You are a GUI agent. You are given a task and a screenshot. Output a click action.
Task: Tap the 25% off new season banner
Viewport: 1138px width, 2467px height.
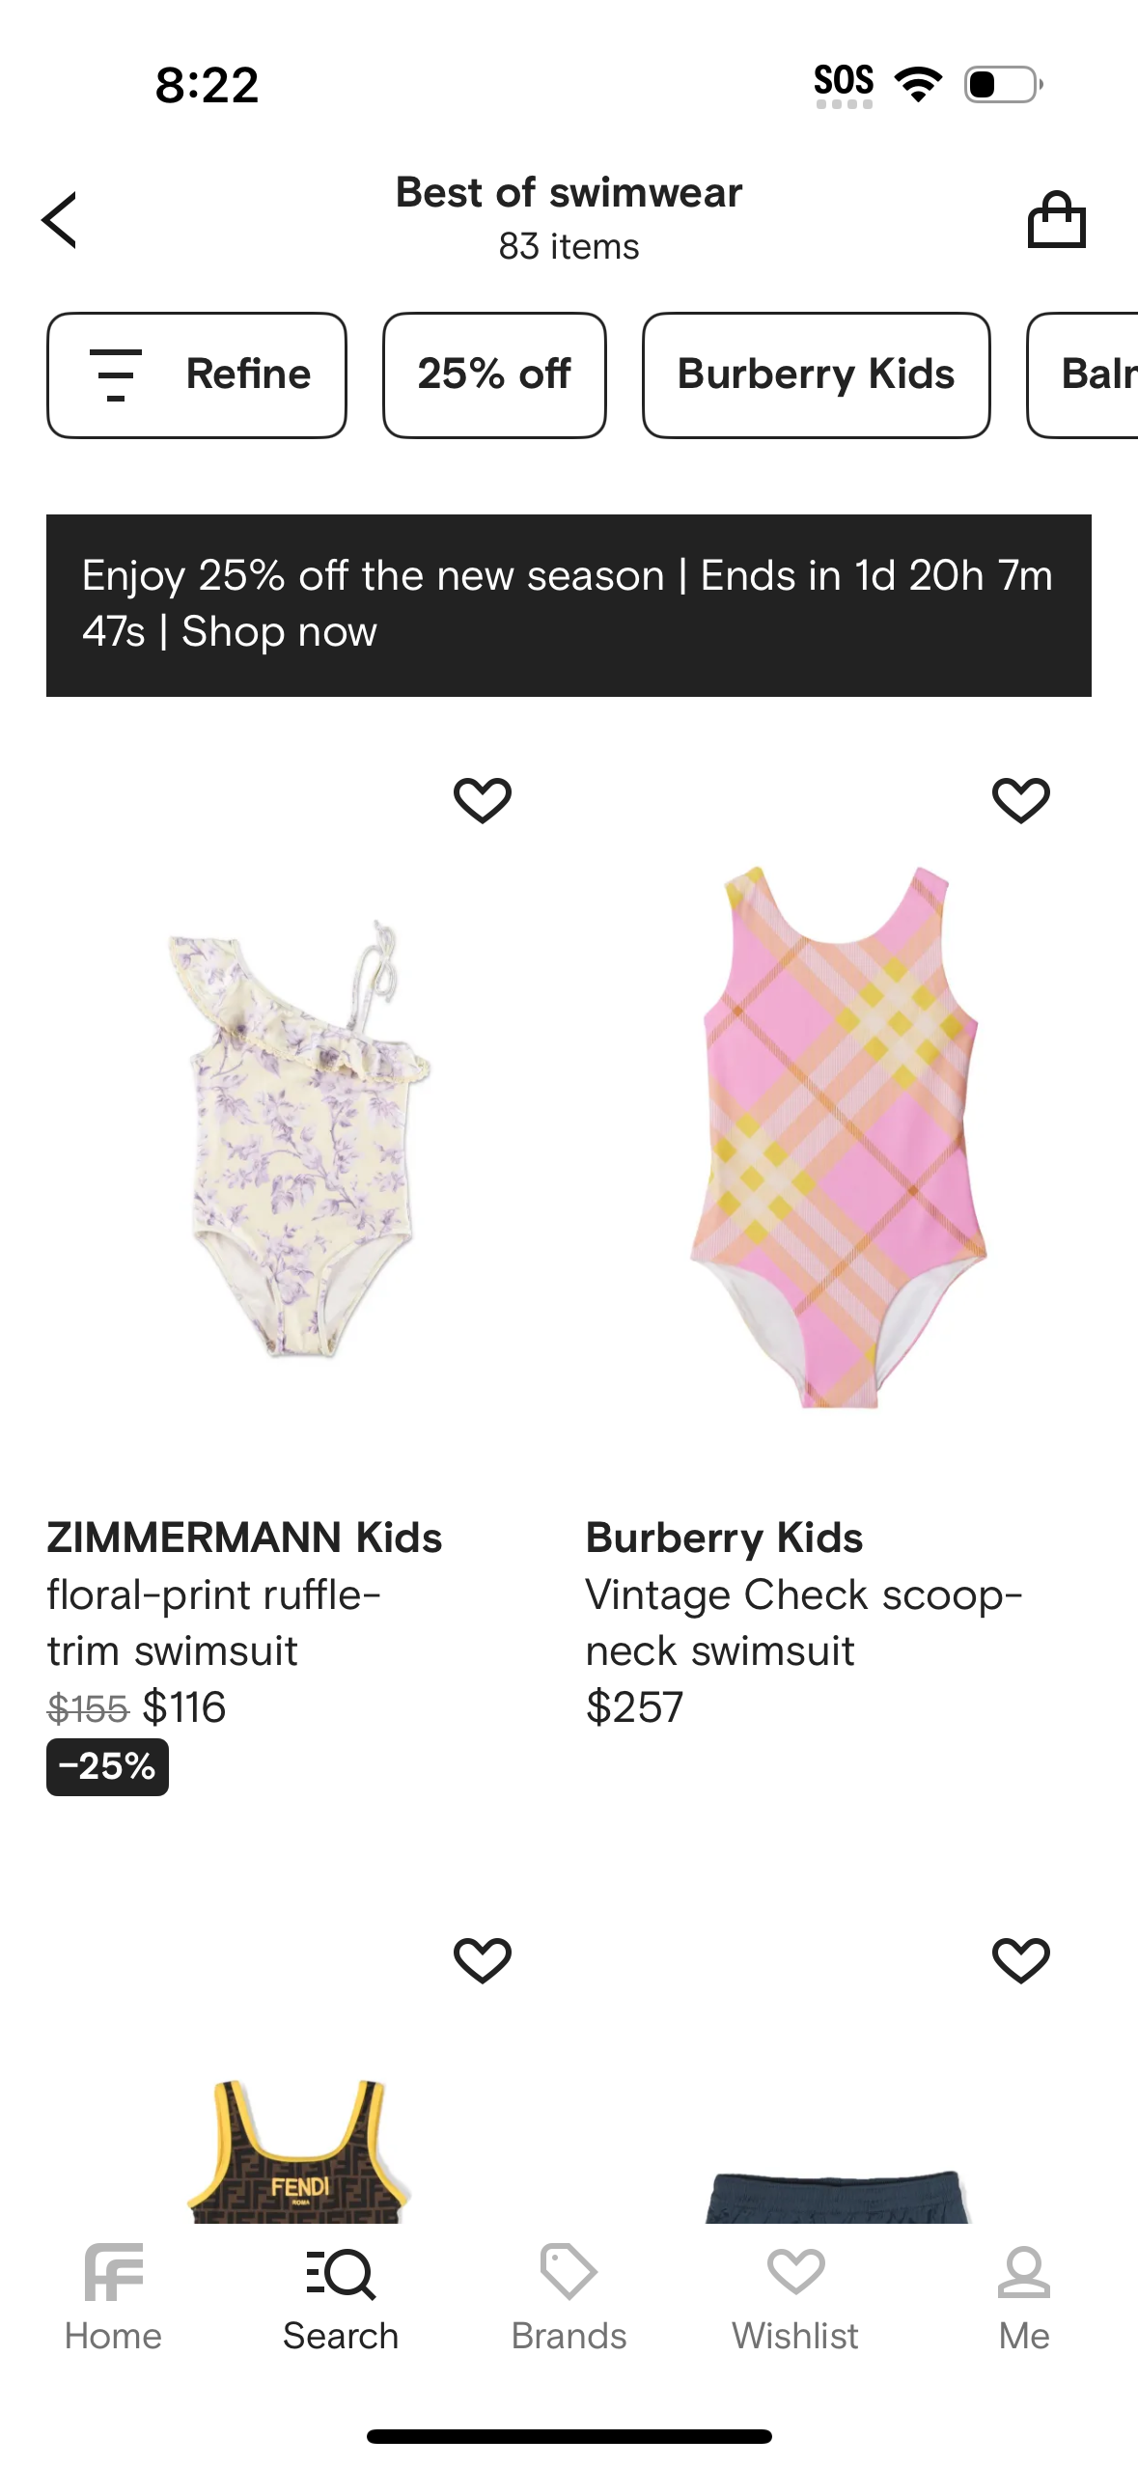(x=569, y=605)
